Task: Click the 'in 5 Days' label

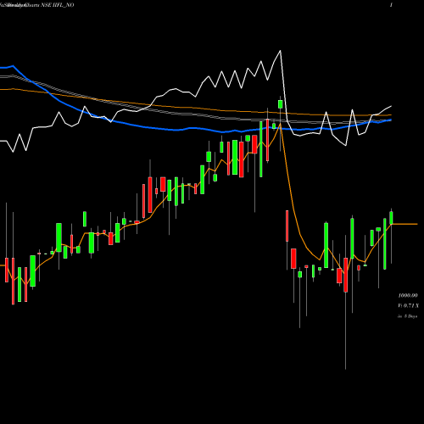Action: click(408, 316)
